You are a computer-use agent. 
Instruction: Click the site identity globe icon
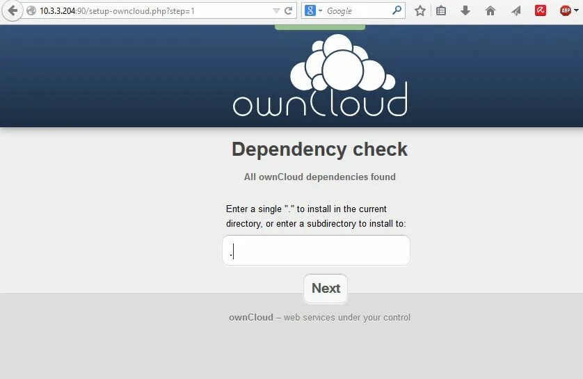tap(31, 10)
